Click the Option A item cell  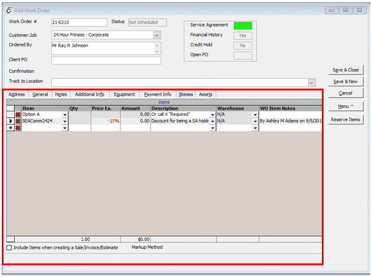tap(42, 115)
